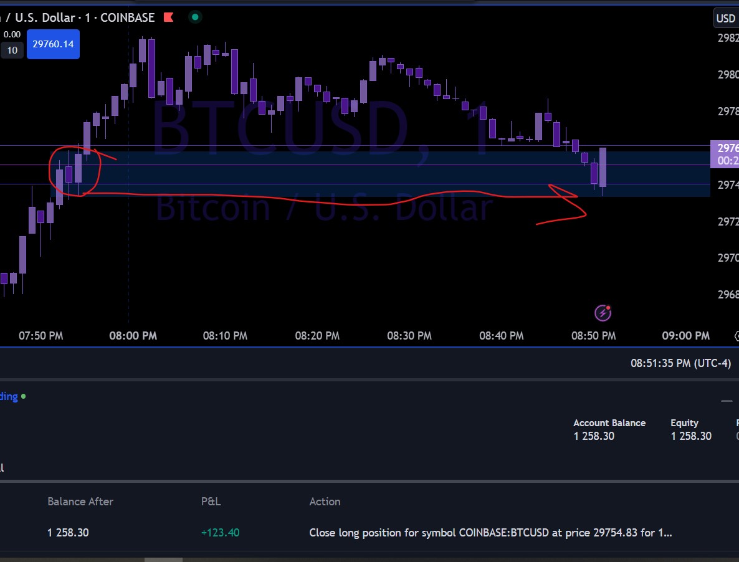Click the +123.40 profit value
Viewport: 739px width, 562px height.
pos(220,533)
